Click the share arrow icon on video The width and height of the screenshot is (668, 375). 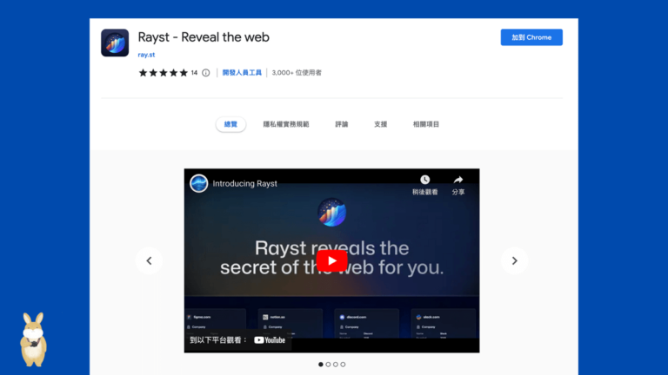click(458, 180)
